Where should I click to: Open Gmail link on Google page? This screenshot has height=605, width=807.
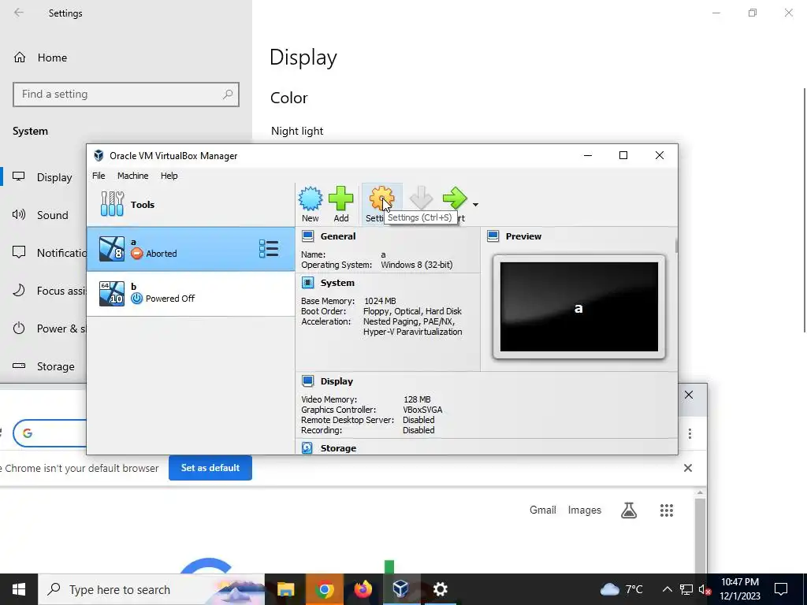coord(542,510)
